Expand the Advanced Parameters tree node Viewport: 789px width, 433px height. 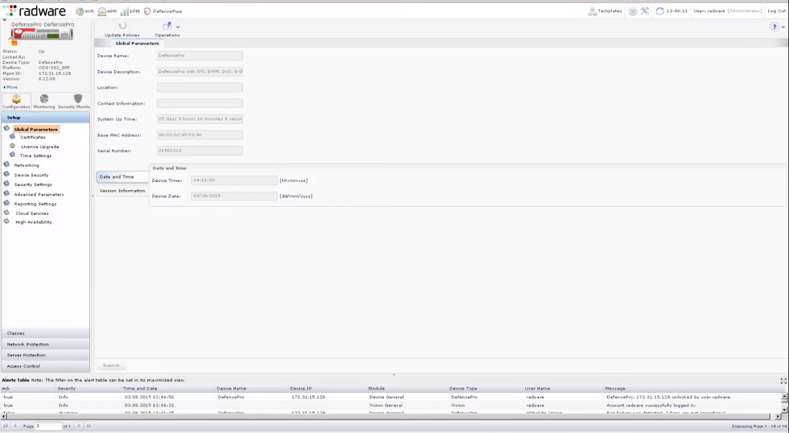pyautogui.click(x=6, y=194)
